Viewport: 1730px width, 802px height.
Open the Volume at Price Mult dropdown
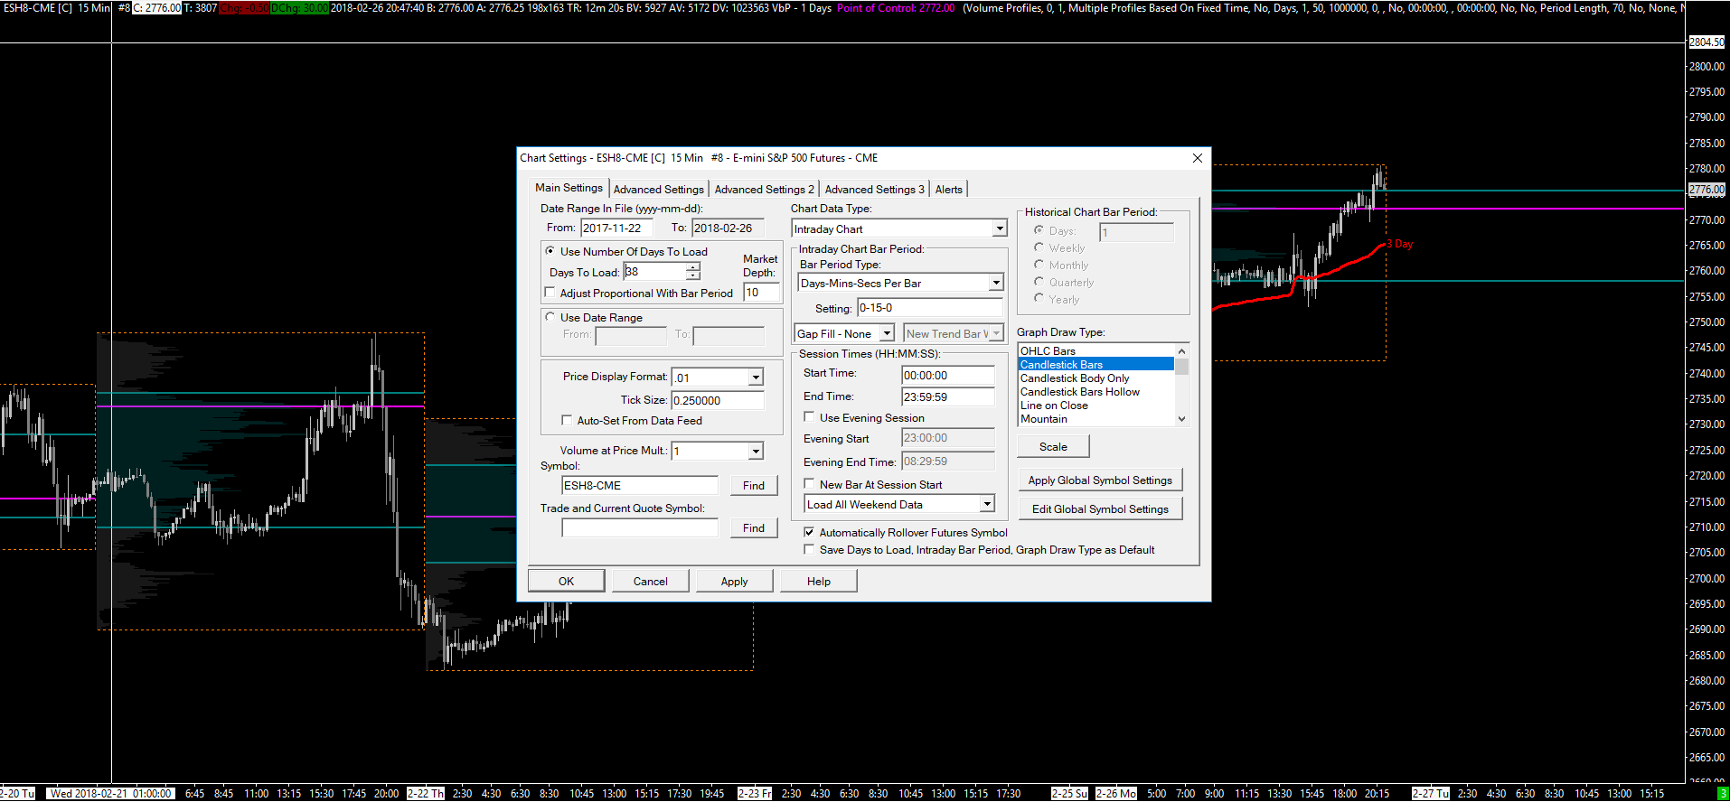click(756, 451)
